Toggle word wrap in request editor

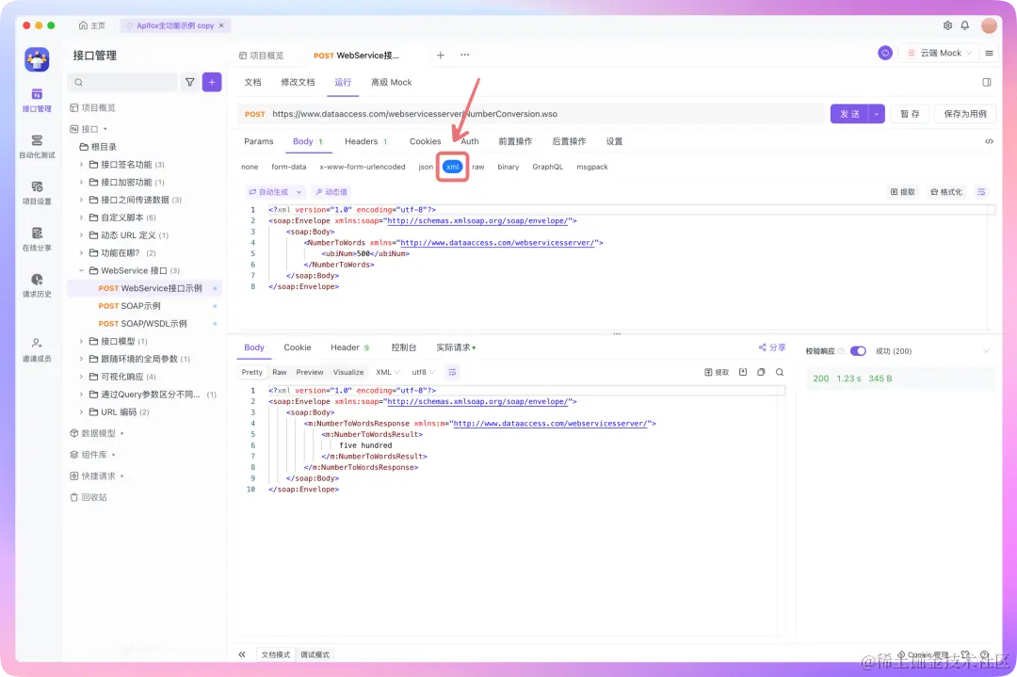coord(981,192)
